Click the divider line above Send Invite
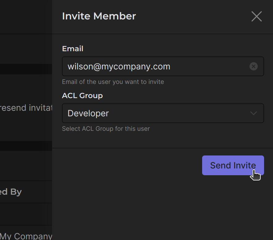 pyautogui.click(x=162, y=148)
